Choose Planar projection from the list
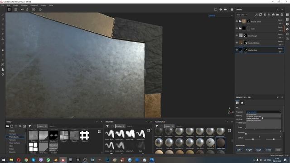Screen dimensions: 290x163 [253, 119]
